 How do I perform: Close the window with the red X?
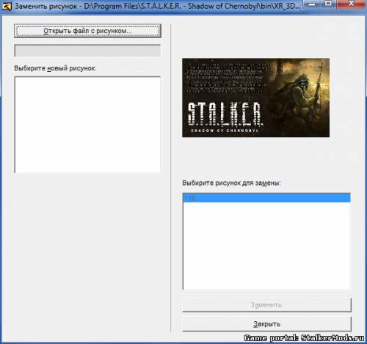tap(352, 4)
